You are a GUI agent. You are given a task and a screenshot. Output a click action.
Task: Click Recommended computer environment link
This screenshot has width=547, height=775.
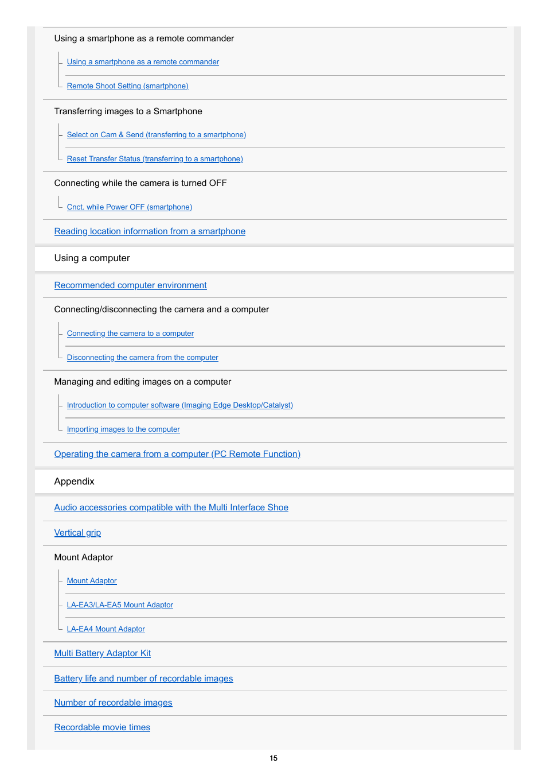point(130,285)
